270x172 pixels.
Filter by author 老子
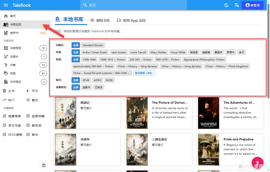[241, 52]
